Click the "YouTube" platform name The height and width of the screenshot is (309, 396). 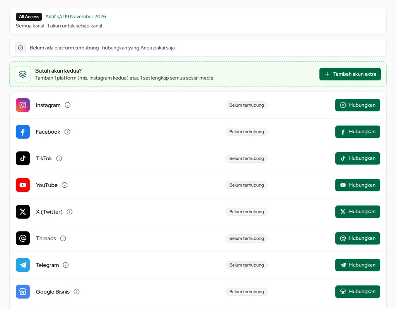pos(47,185)
